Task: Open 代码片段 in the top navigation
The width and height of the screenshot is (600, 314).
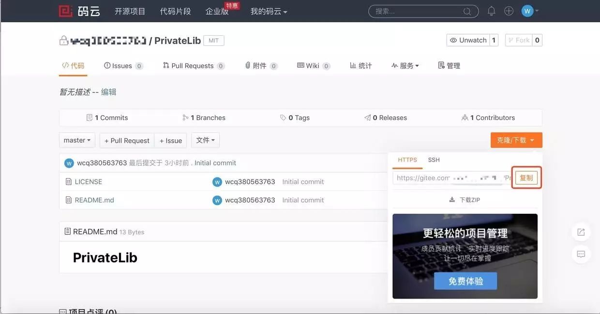Action: pyautogui.click(x=175, y=11)
